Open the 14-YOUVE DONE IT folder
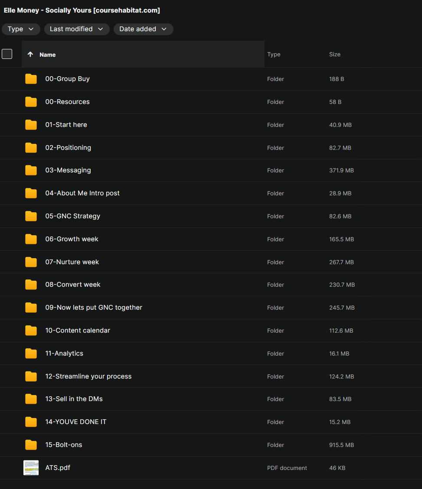 coord(76,422)
